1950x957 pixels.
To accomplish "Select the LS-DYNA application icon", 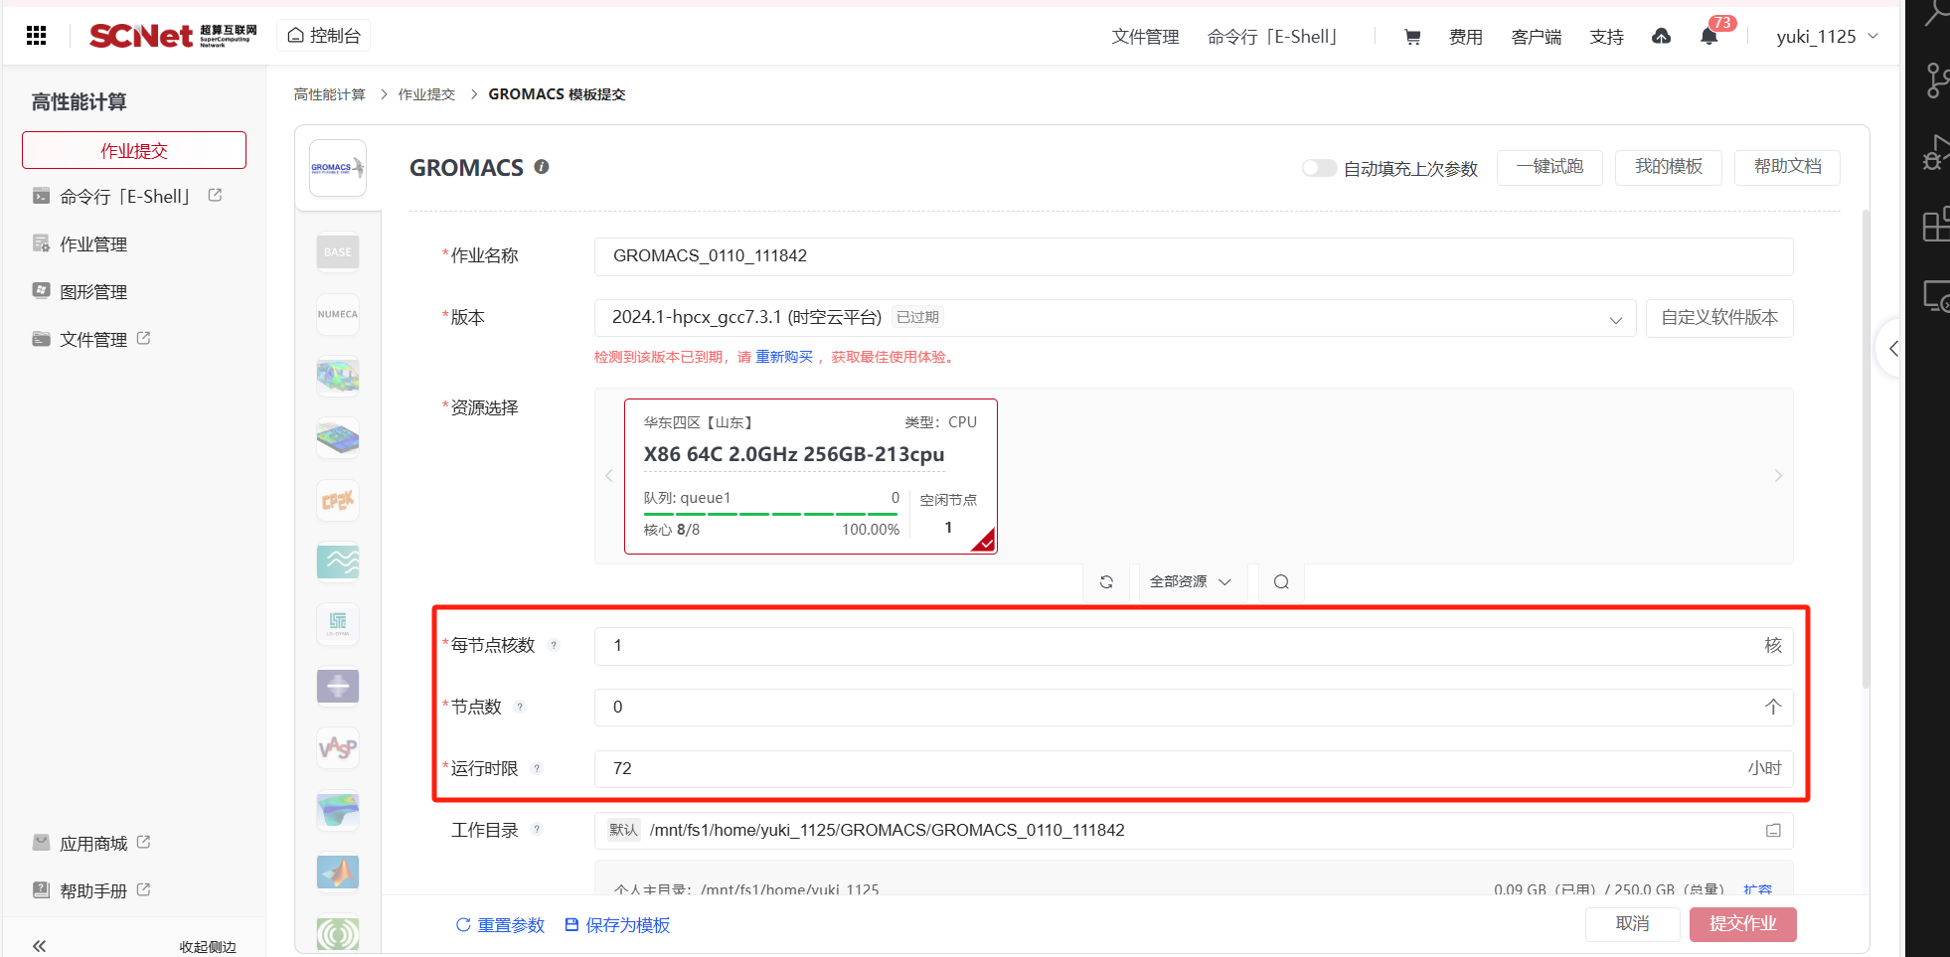I will pos(338,624).
